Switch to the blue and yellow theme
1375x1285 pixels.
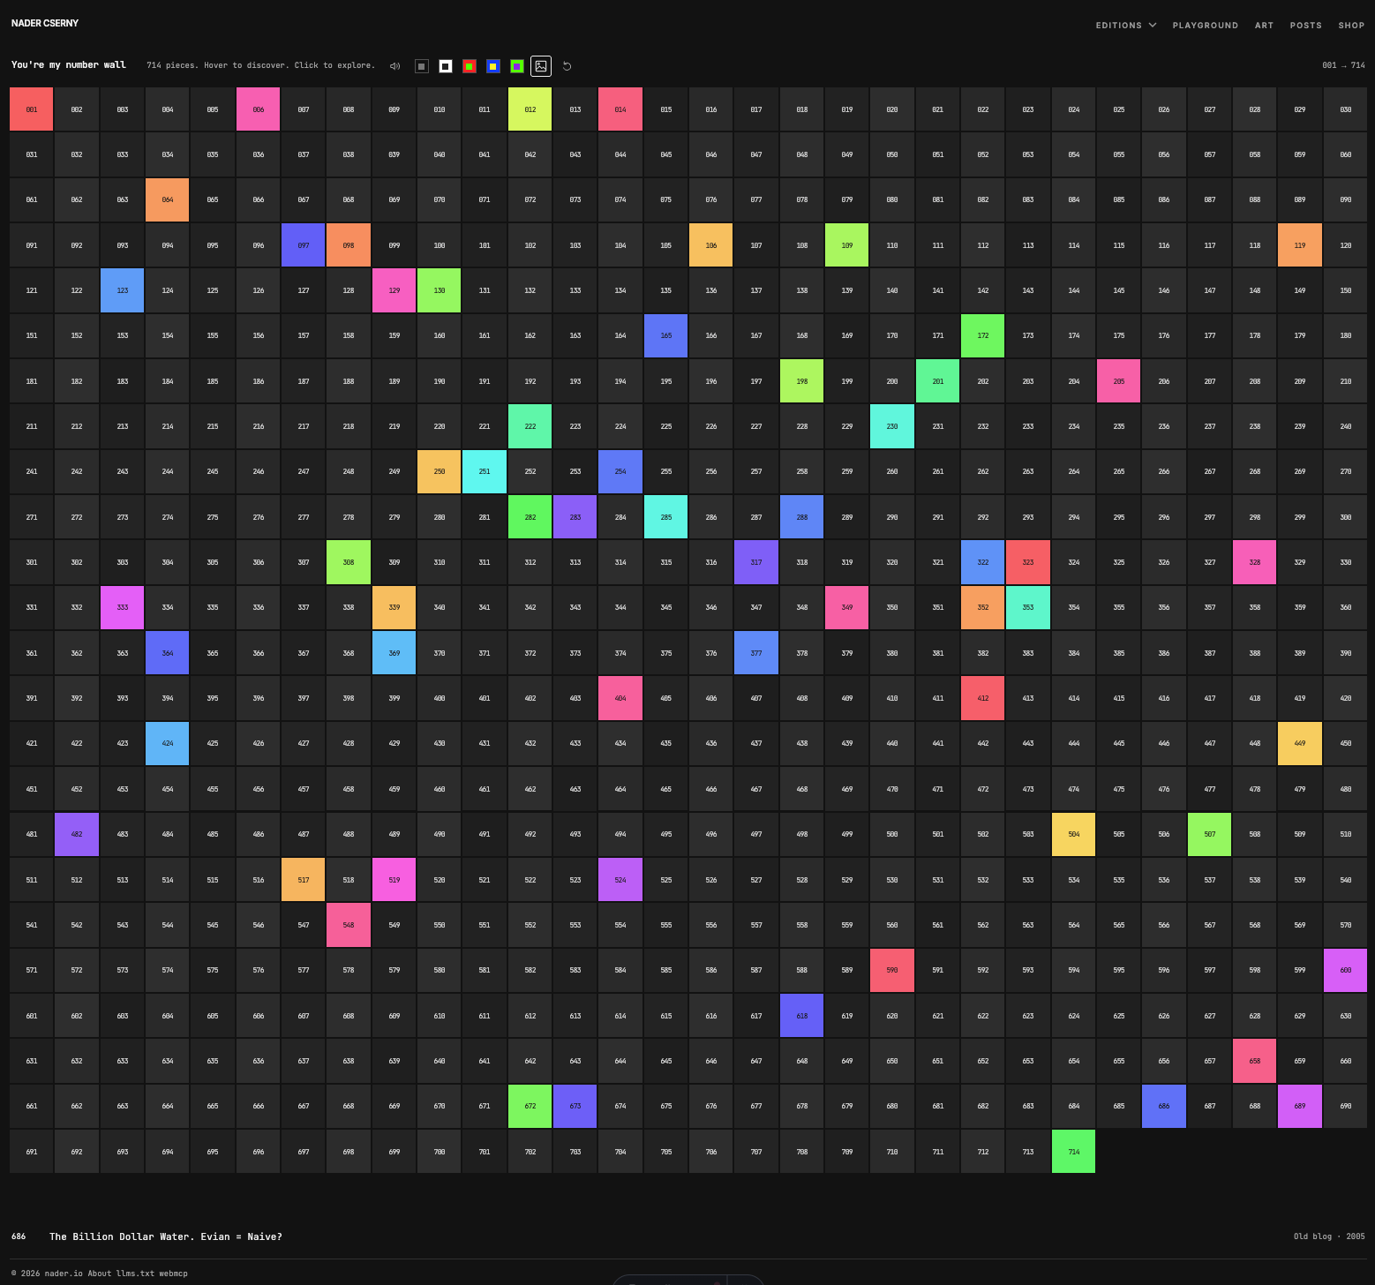point(493,66)
